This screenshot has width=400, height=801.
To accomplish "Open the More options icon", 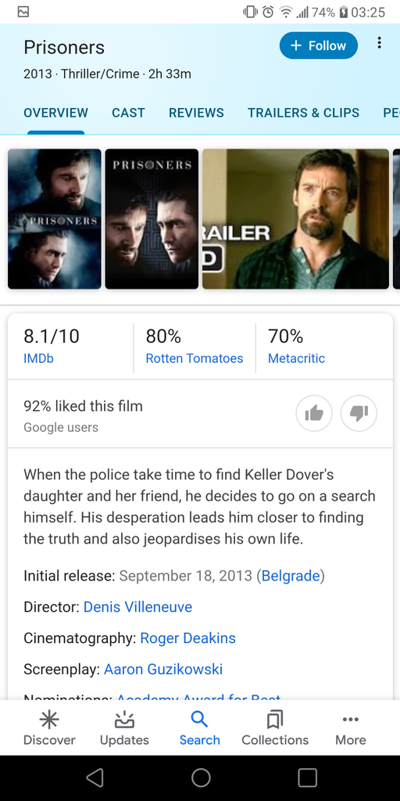I will coord(351,720).
